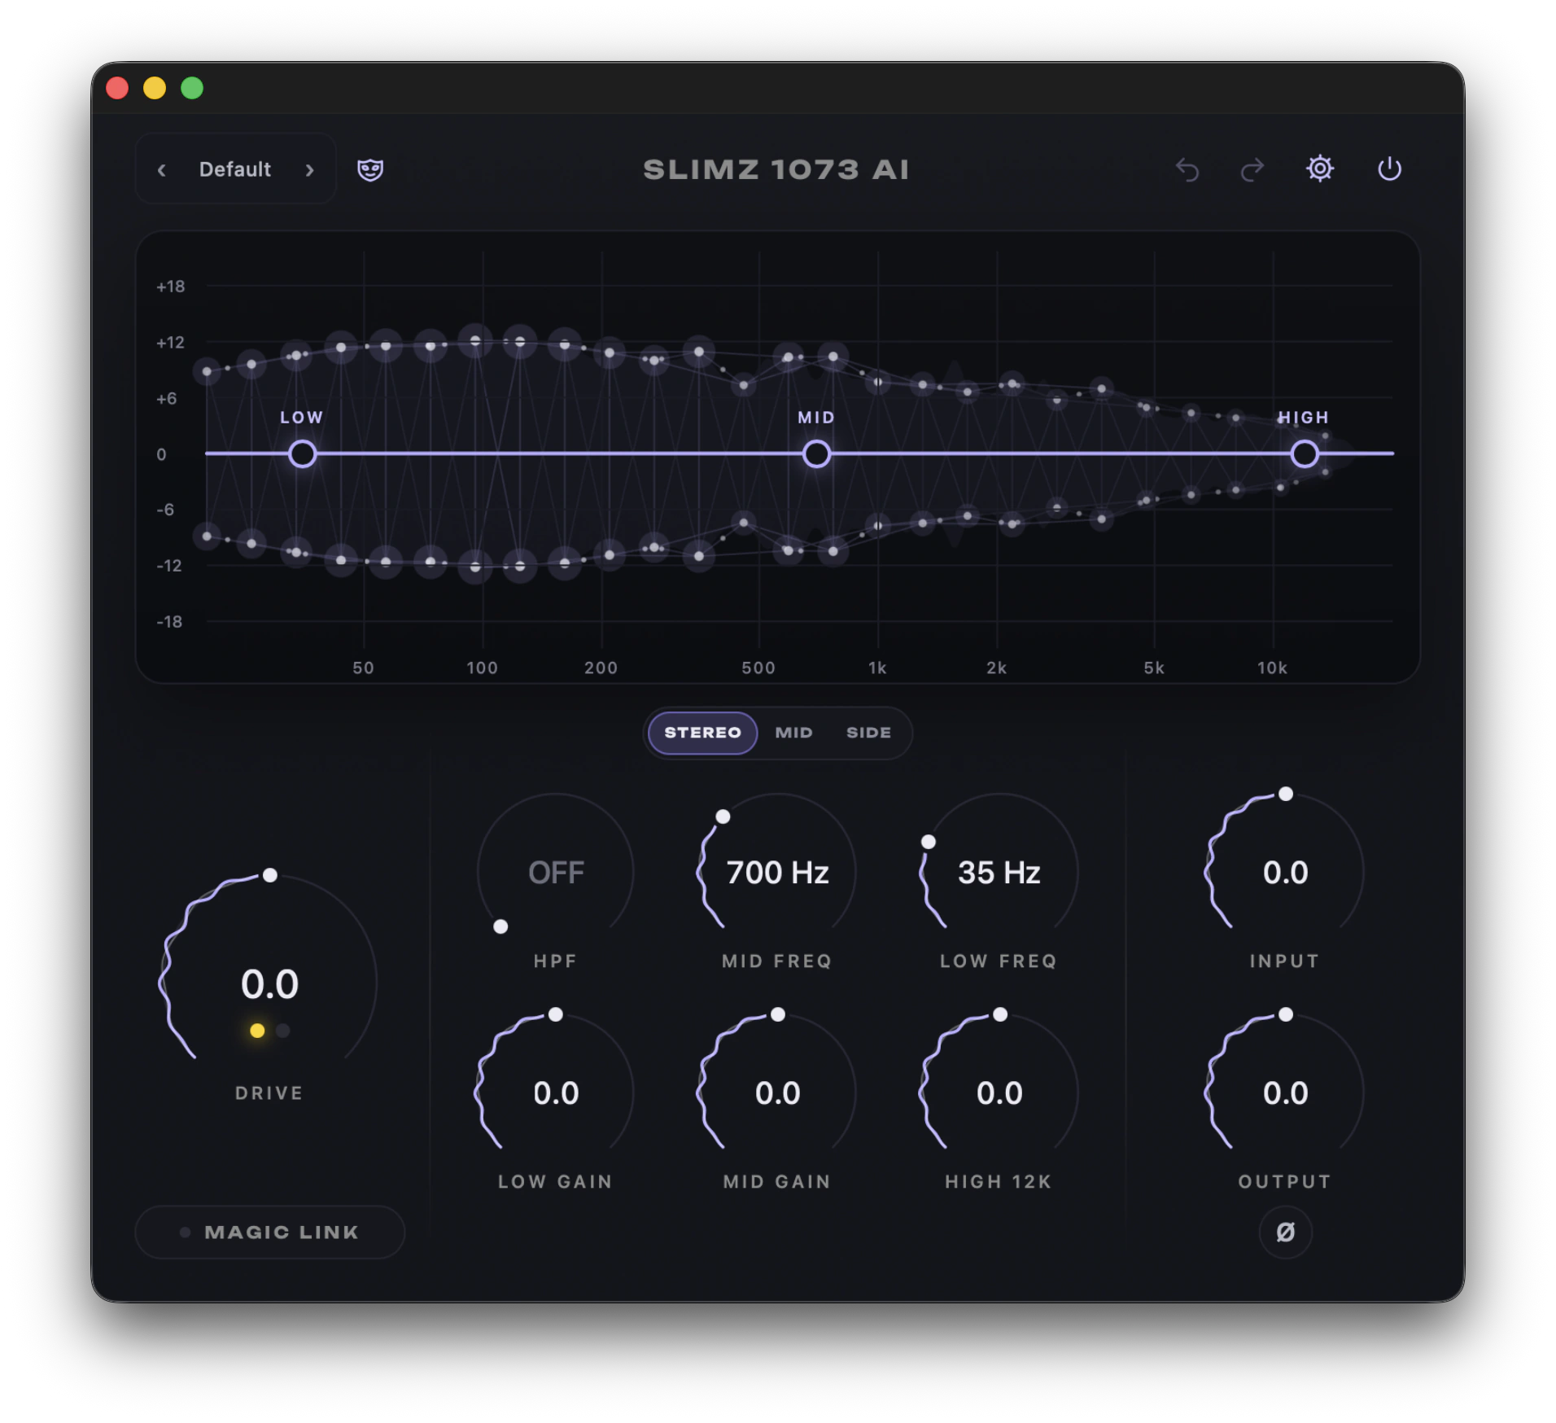Click the MID band node on the graph
The width and height of the screenshot is (1556, 1423).
click(816, 453)
